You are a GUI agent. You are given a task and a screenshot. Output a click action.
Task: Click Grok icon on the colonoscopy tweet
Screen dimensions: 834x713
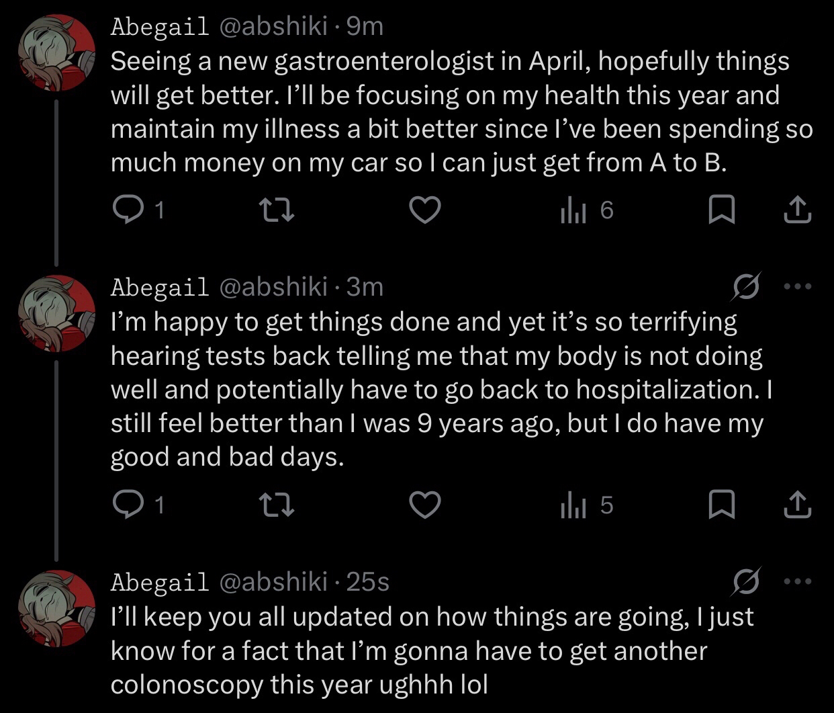747,581
